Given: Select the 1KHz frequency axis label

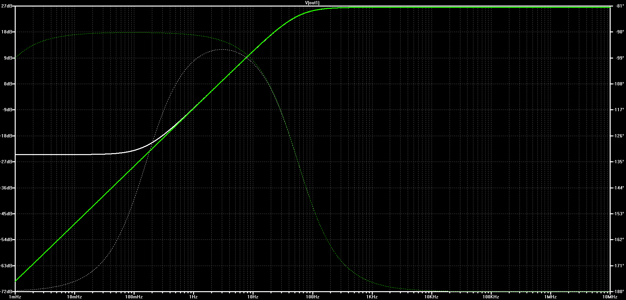Looking at the screenshot, I should 372,297.
